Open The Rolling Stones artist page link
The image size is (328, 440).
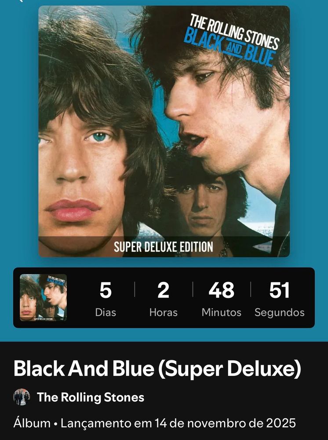pyautogui.click(x=91, y=397)
